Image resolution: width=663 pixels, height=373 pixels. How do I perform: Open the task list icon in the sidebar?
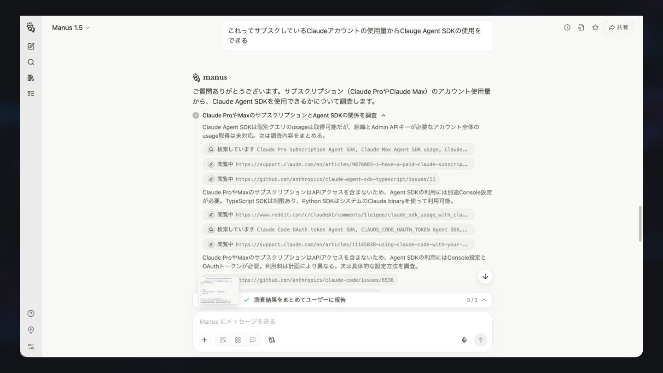pyautogui.click(x=31, y=93)
